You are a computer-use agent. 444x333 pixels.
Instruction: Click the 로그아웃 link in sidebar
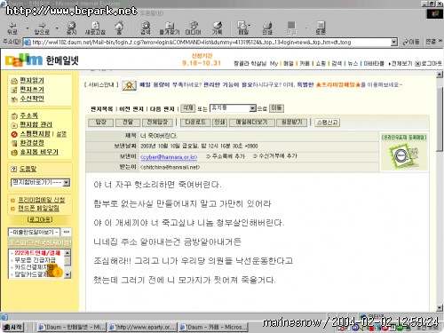[x=40, y=219]
